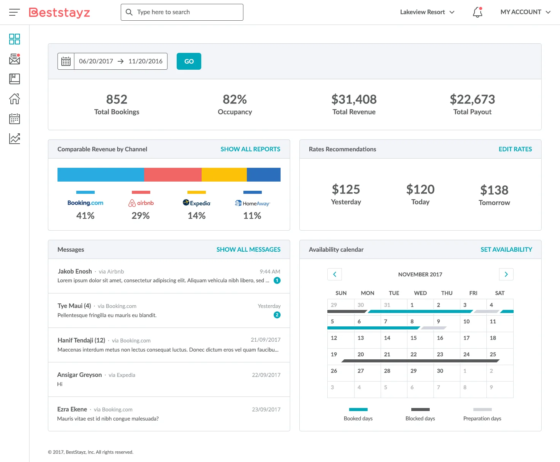This screenshot has width=560, height=462.
Task: Open the bookings book icon in sidebar
Action: click(15, 79)
